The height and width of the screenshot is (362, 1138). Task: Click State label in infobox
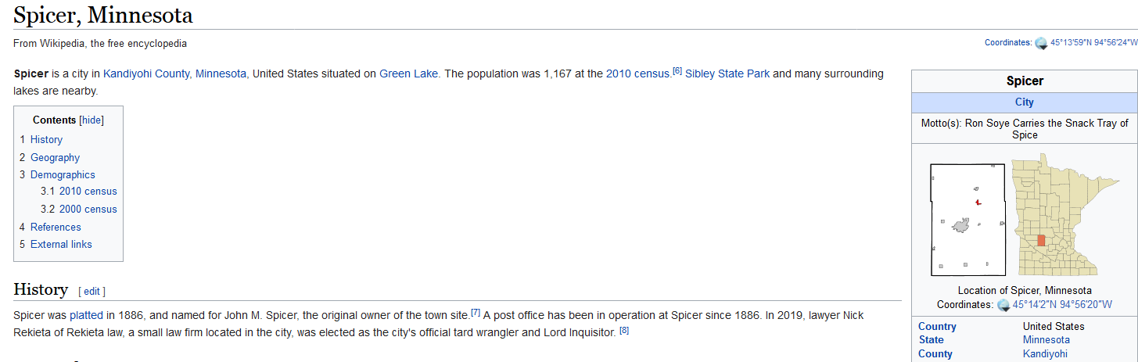pos(931,340)
